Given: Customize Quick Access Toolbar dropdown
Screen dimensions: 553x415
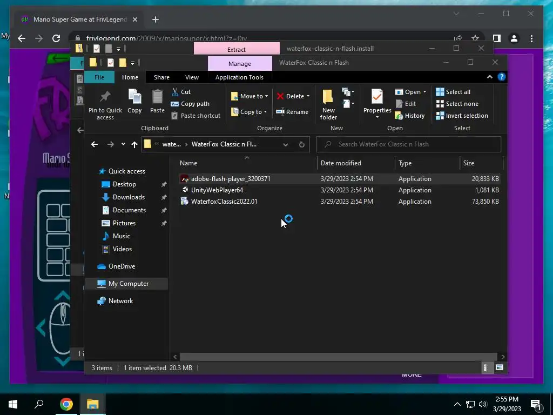Looking at the screenshot, I should coord(133,63).
